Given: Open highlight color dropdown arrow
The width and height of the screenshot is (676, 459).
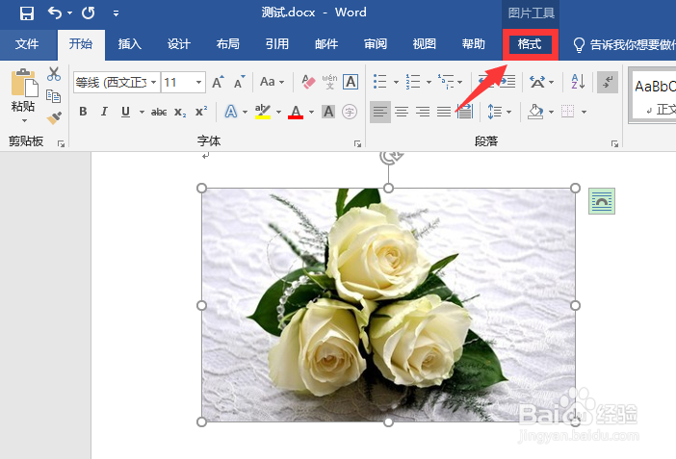Looking at the screenshot, I should tap(278, 112).
